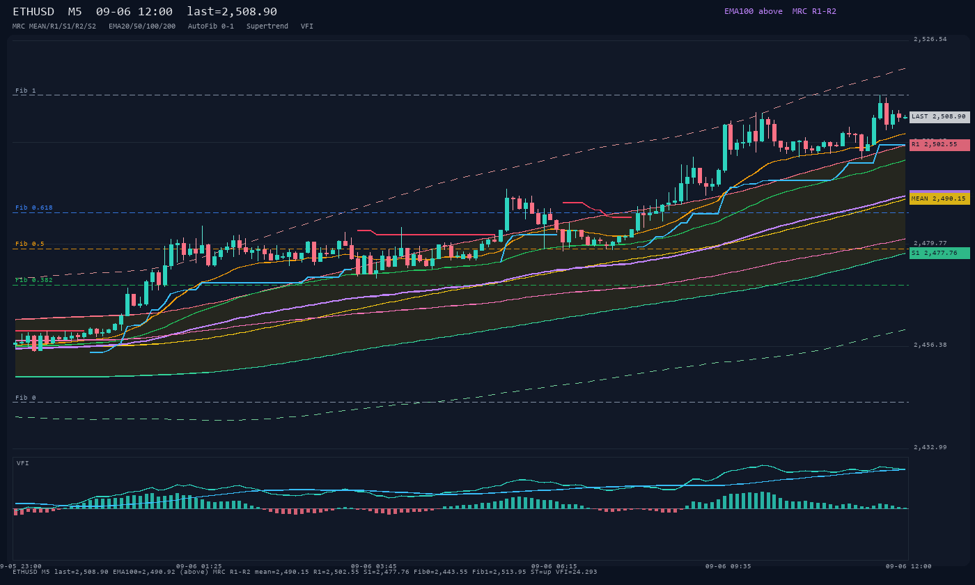
Task: Click the 2,432.99 price axis label
Action: coord(930,447)
